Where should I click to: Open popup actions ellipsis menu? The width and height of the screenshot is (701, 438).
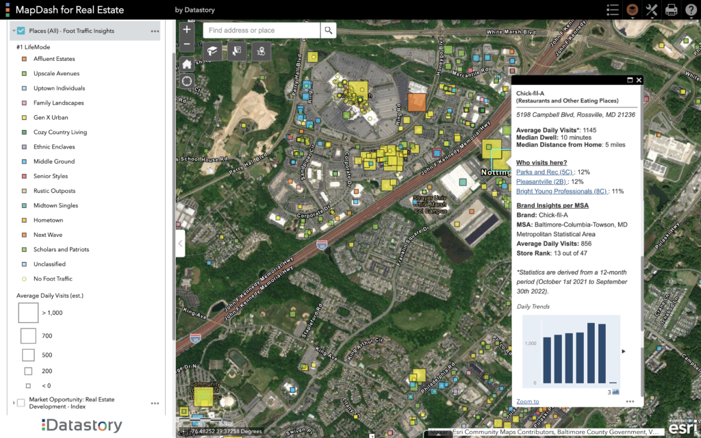point(630,401)
